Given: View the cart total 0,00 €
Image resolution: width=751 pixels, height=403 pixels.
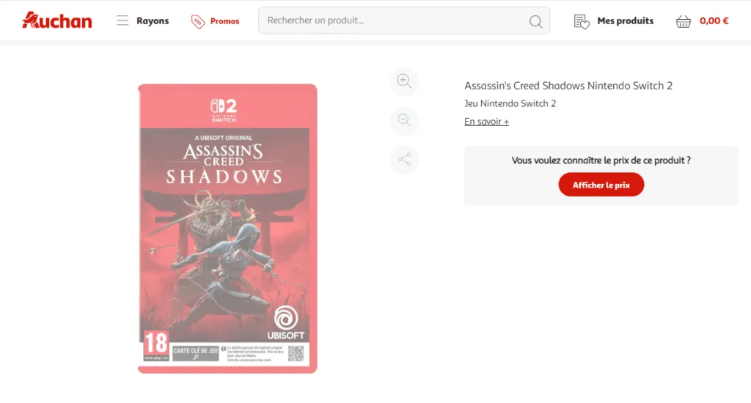Looking at the screenshot, I should coord(714,21).
